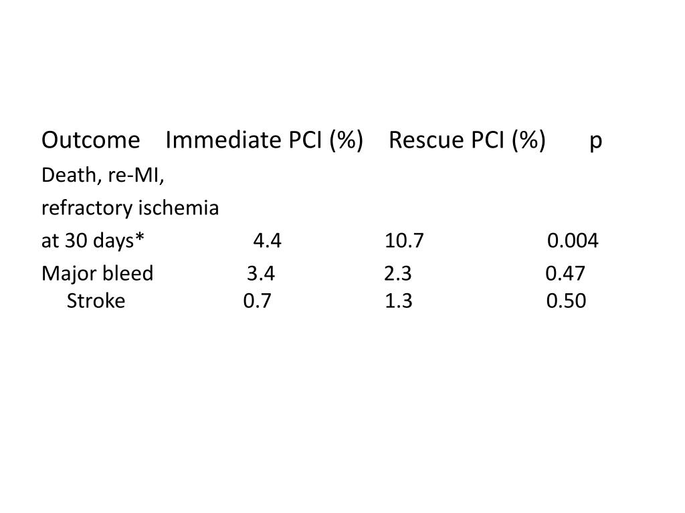Click the 10.7 rescue PCI value
Image resolution: width=685 pixels, height=513 pixels.
tap(404, 240)
